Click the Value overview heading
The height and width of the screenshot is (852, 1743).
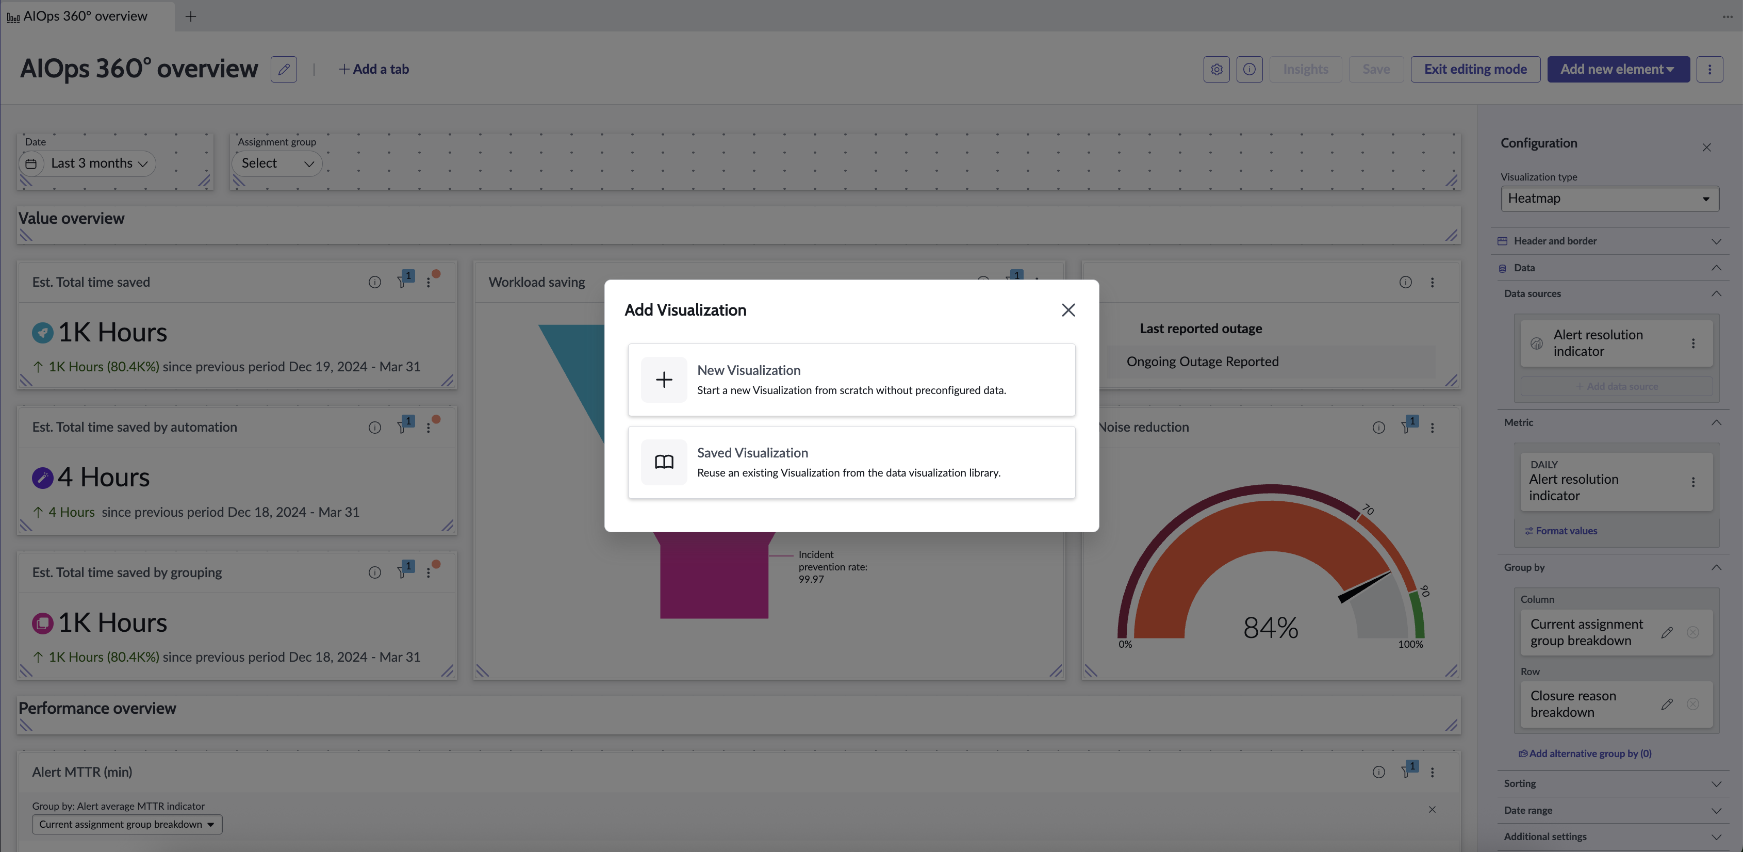click(x=71, y=219)
